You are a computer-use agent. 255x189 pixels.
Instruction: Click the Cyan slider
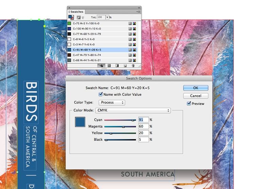tap(120, 120)
